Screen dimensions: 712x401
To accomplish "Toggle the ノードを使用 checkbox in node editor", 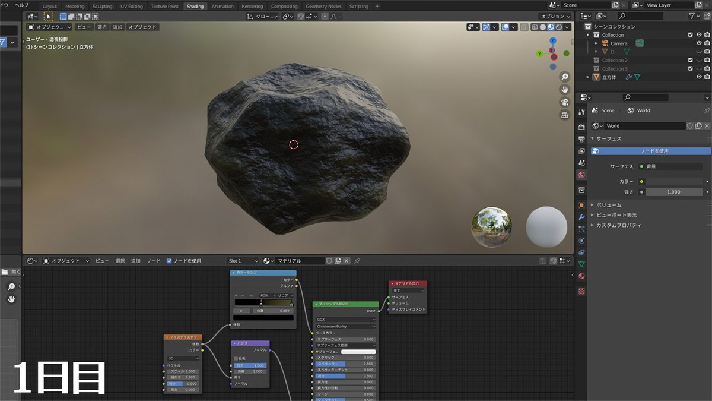I will click(x=169, y=261).
